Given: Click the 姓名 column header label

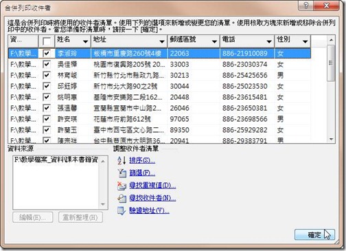Looking at the screenshot, I should 63,40.
